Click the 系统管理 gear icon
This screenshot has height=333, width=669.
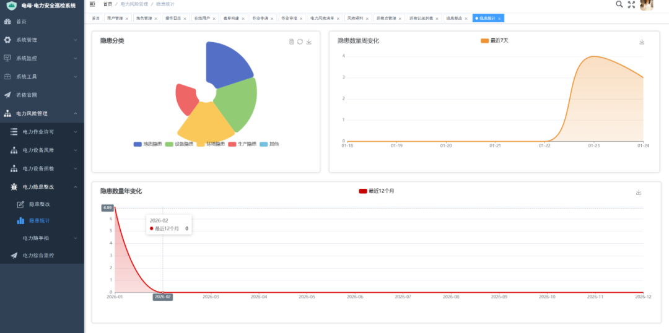pyautogui.click(x=7, y=40)
